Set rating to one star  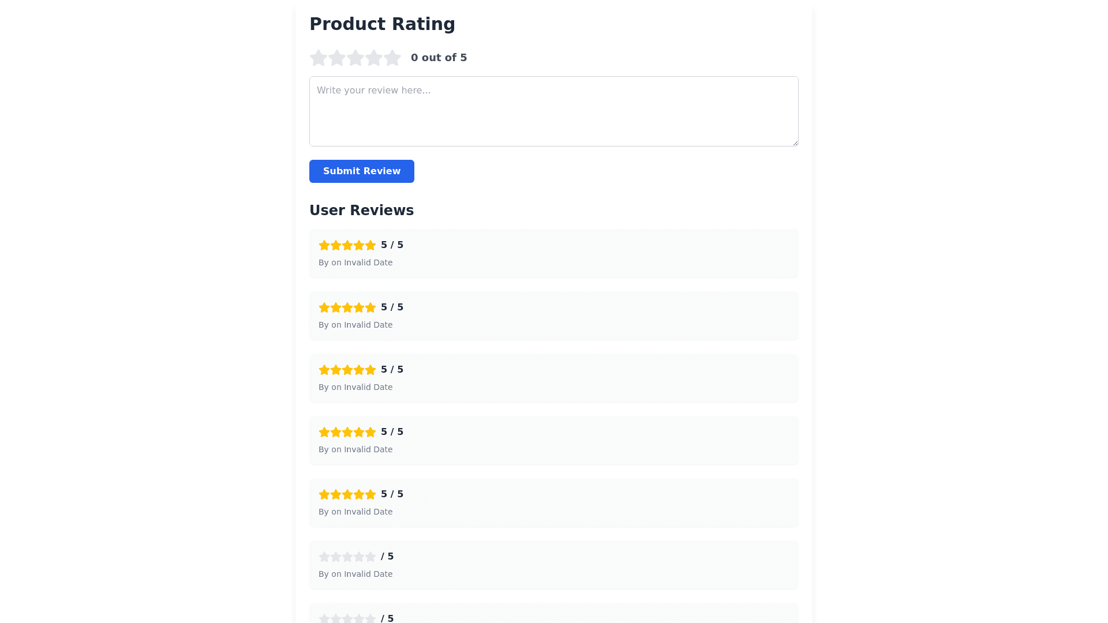click(x=319, y=58)
